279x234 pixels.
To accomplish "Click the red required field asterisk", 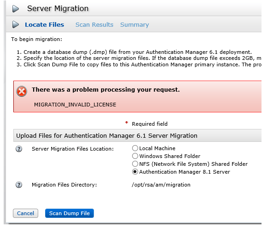I will [x=127, y=123].
